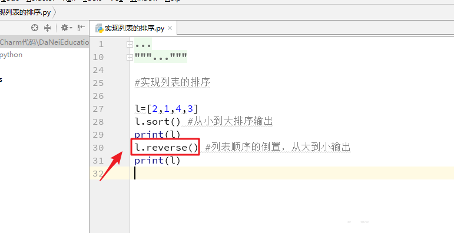Click the 排序.py breadcrumb in navigation bar
Image resolution: width=454 pixels, height=233 pixels.
(25, 12)
